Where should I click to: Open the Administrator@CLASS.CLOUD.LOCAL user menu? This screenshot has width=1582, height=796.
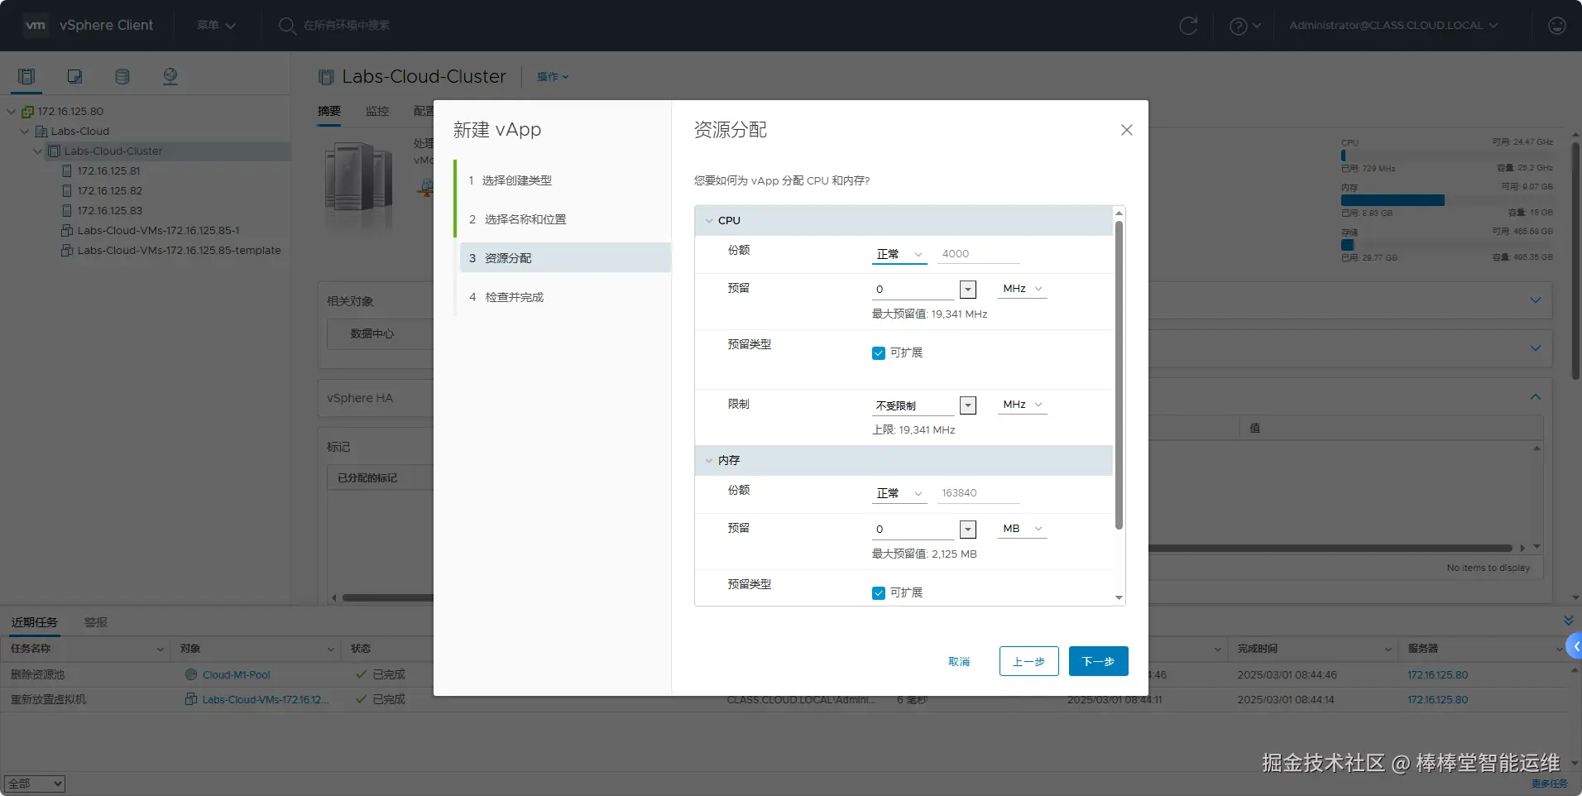[x=1393, y=26]
